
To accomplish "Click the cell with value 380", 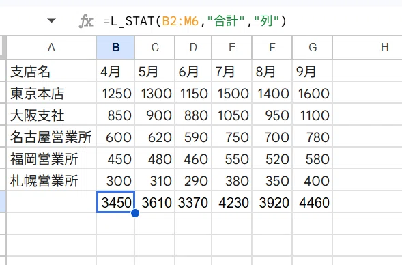I will [x=232, y=180].
